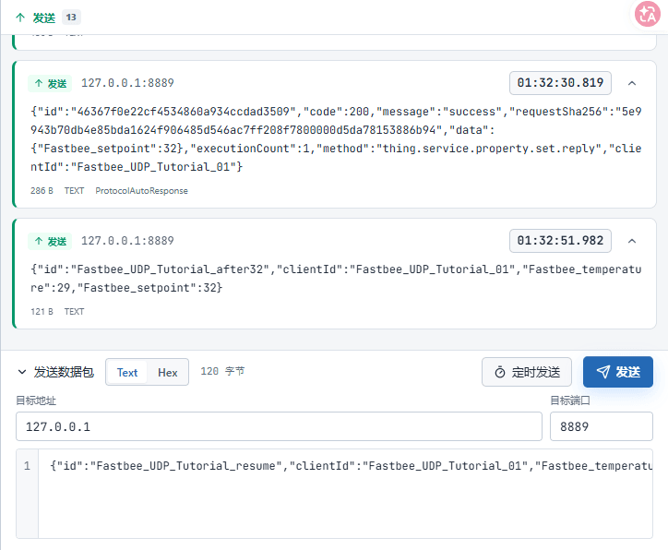The image size is (668, 550).
Task: Click the 120 字节 byte count
Action: tap(222, 372)
